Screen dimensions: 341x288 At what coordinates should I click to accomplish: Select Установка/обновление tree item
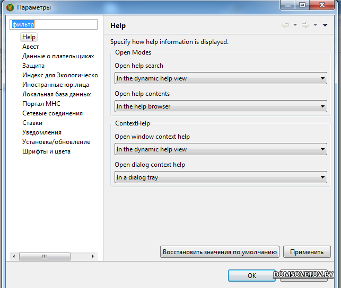(56, 142)
